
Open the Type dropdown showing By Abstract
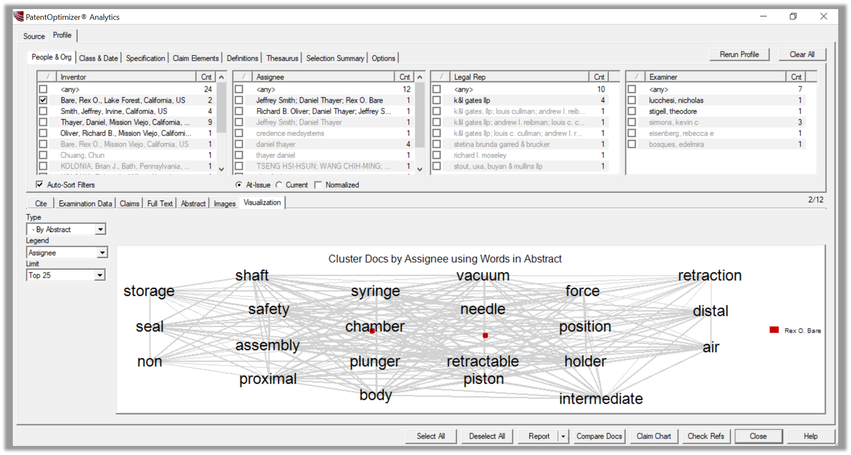100,229
